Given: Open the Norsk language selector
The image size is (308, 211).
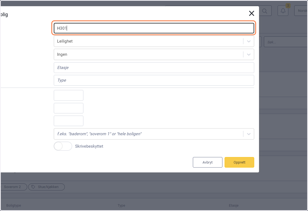Looking at the screenshot, I should click(x=301, y=11).
